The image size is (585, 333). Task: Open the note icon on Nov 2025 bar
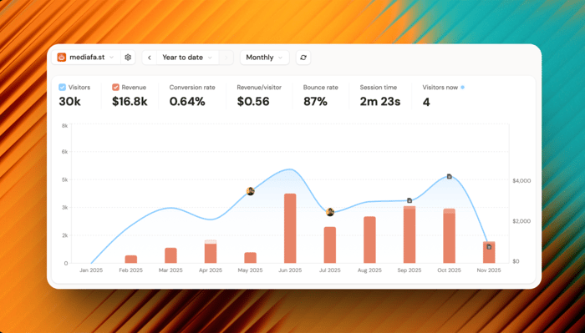tap(489, 246)
